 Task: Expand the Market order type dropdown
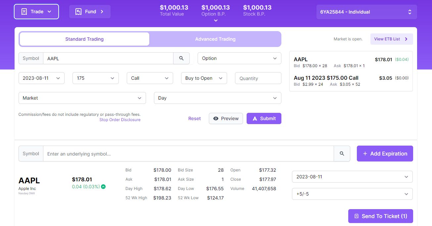(x=82, y=98)
